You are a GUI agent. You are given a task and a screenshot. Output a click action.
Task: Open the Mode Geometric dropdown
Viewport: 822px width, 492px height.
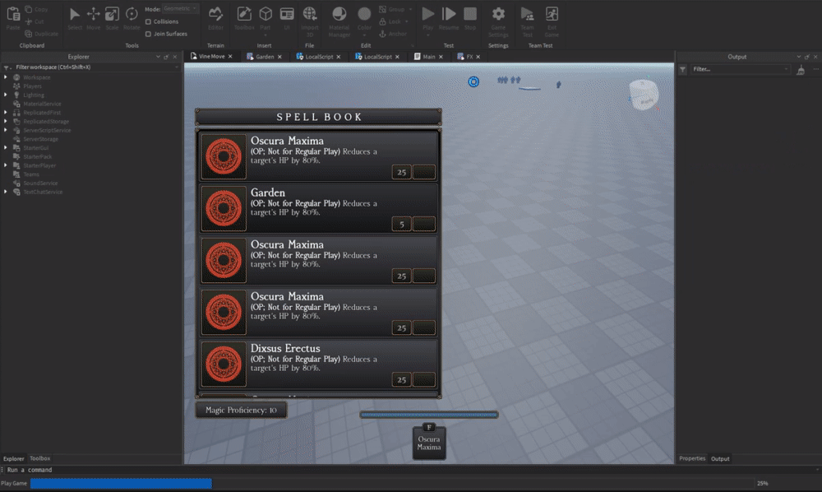click(x=180, y=8)
